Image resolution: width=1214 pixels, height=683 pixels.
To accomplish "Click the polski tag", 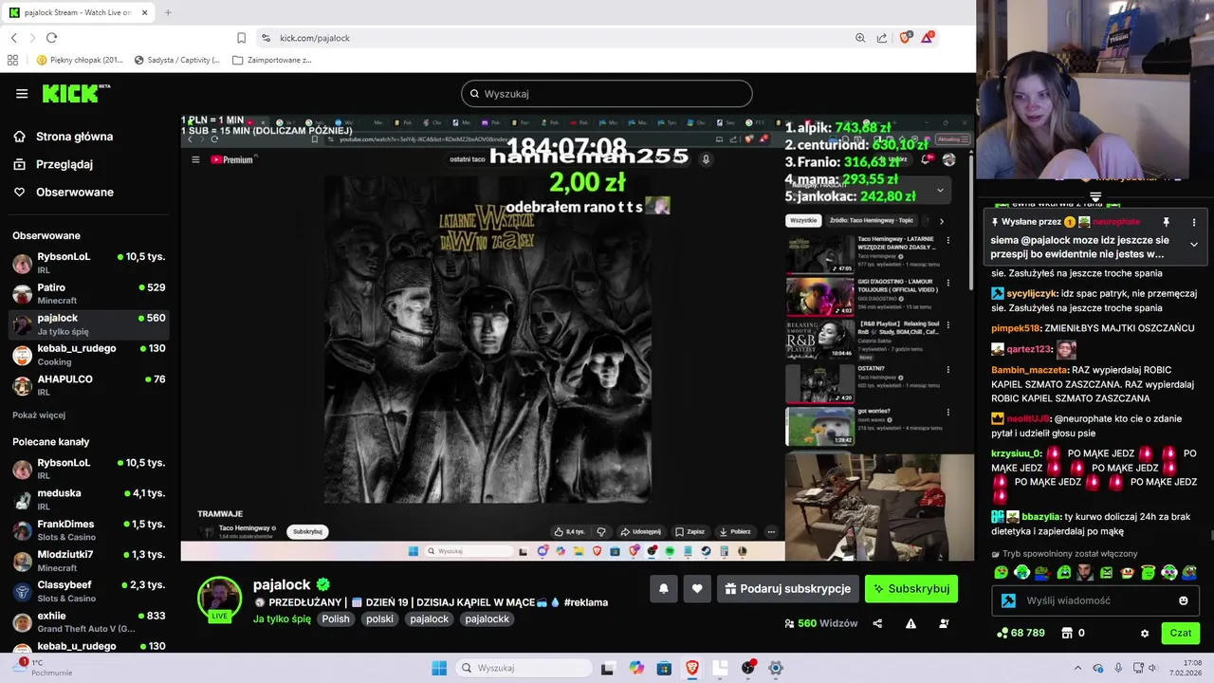I will point(379,618).
